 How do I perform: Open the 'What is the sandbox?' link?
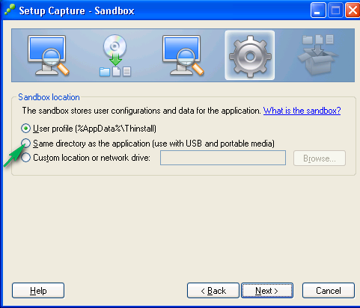click(302, 111)
